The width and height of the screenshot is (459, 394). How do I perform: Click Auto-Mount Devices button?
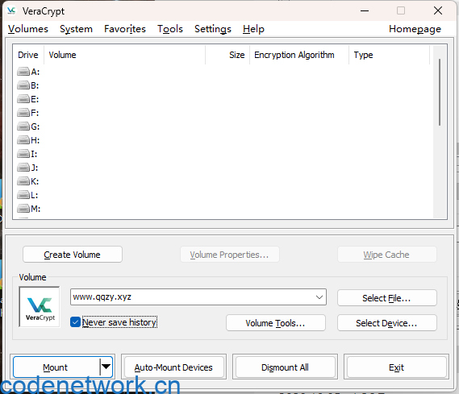point(173,367)
